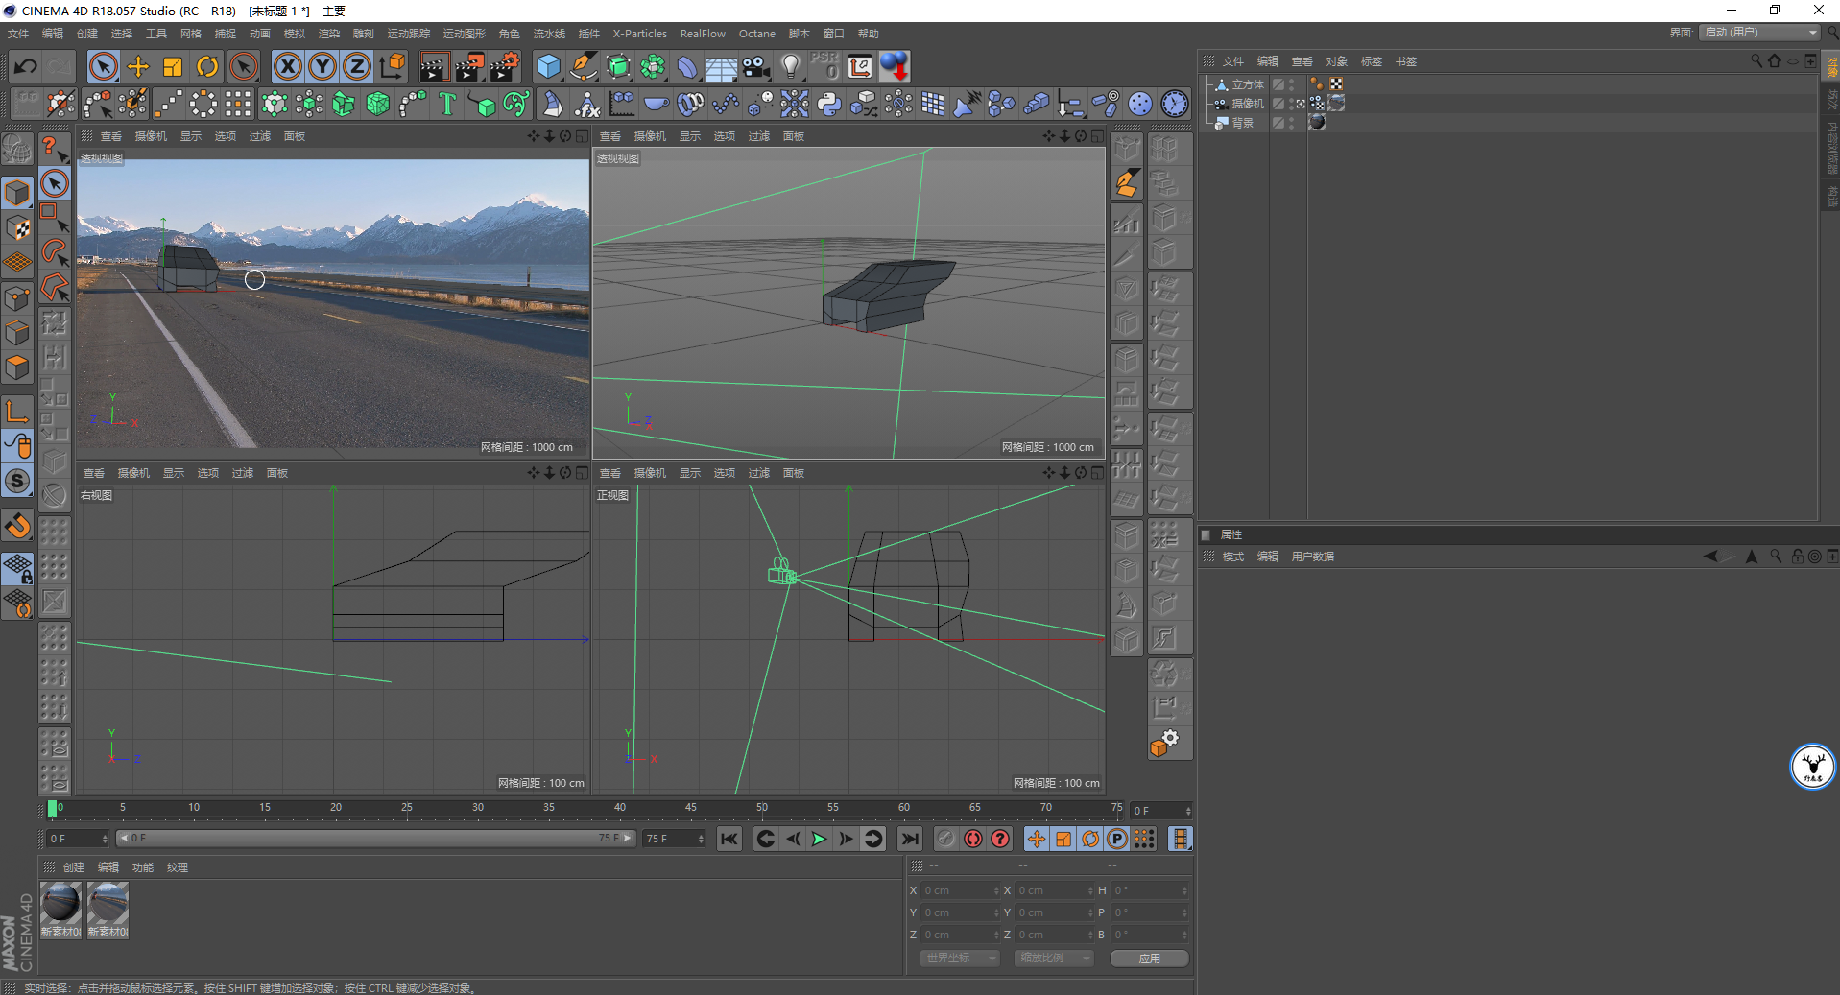Open the Octane menu
Image resolution: width=1840 pixels, height=995 pixels.
pyautogui.click(x=756, y=34)
